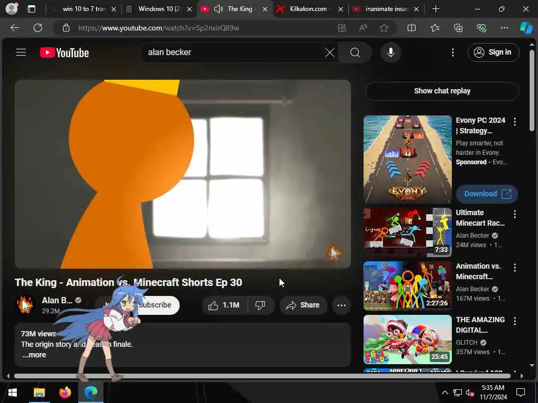Open the YouTube guide hamburger menu
This screenshot has height=403, width=538.
[21, 52]
